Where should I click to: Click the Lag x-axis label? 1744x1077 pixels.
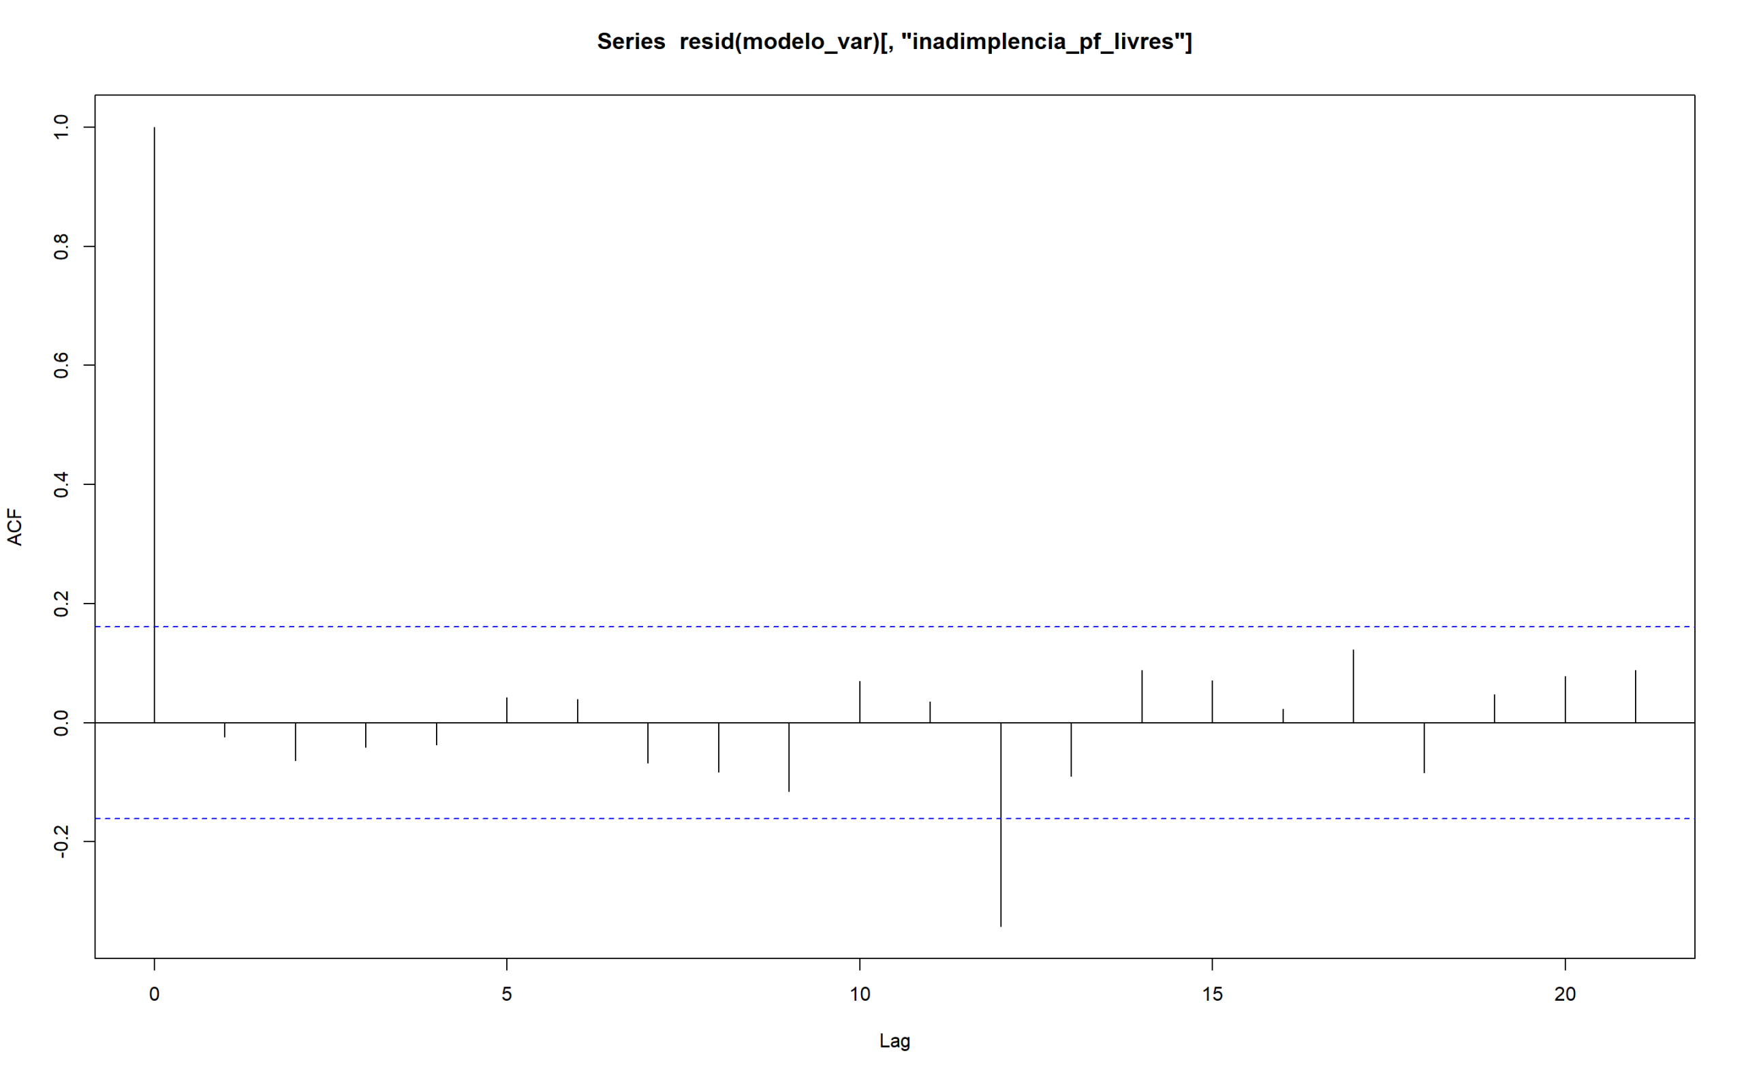pyautogui.click(x=894, y=1042)
